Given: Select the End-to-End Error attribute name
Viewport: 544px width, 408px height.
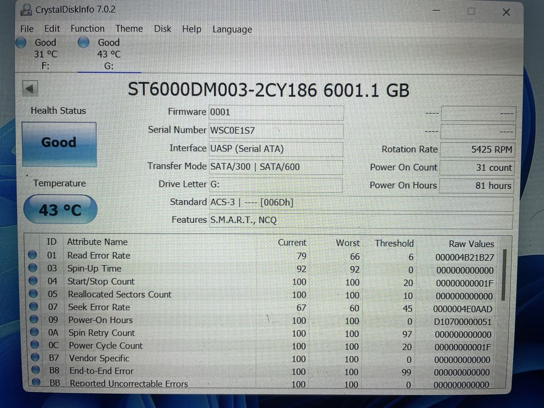Looking at the screenshot, I should [x=101, y=371].
